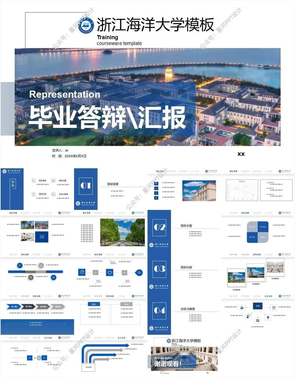Click the 谢谢观看！ closing title
295x377 pixels.
pyautogui.click(x=168, y=364)
